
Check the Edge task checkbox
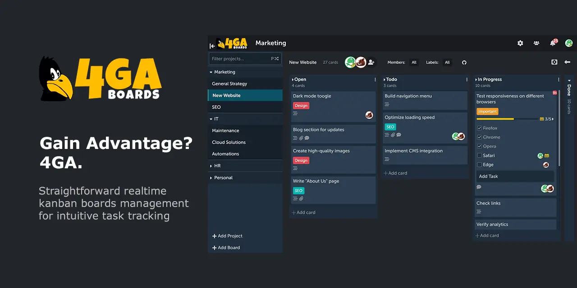click(x=479, y=165)
